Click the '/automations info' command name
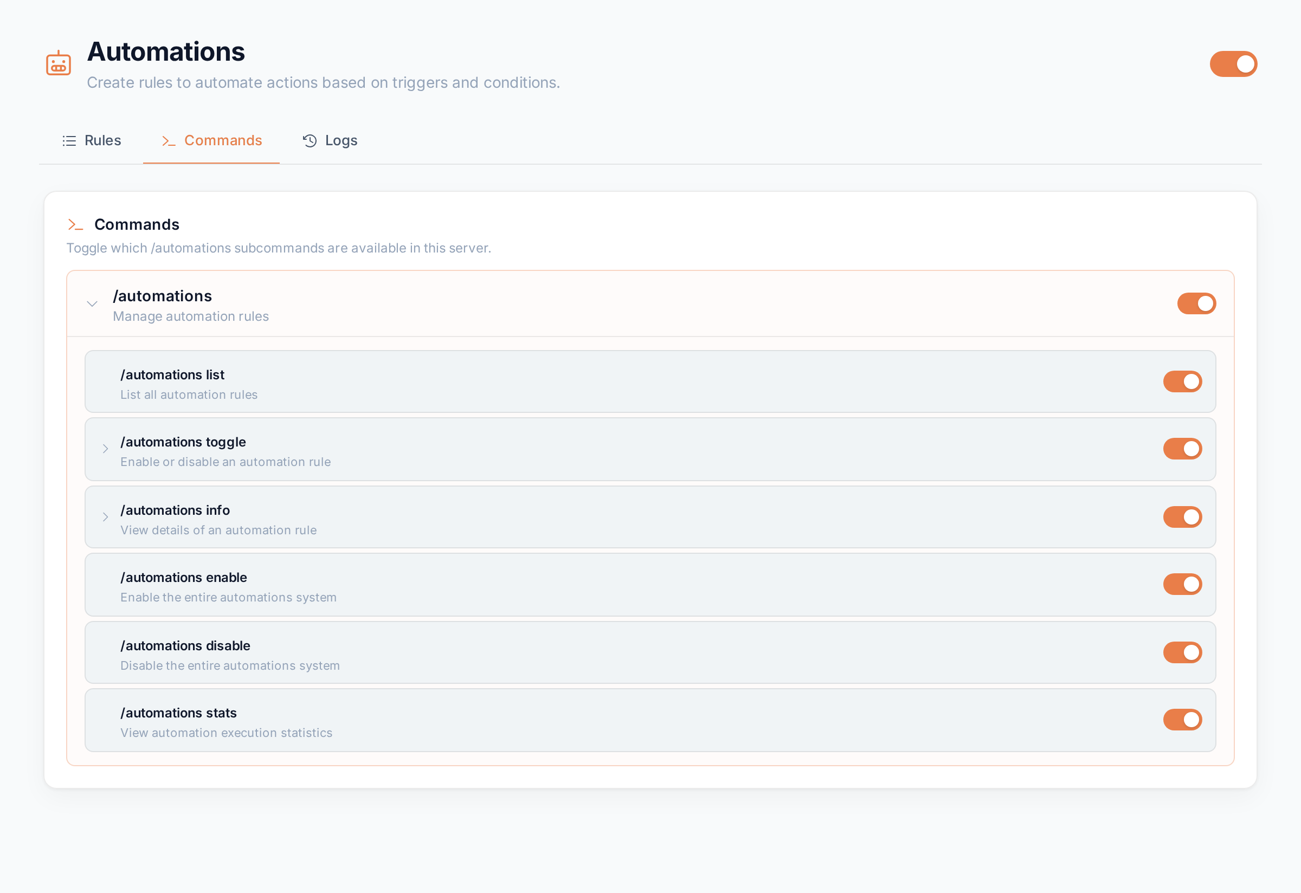The height and width of the screenshot is (893, 1301). pos(175,510)
